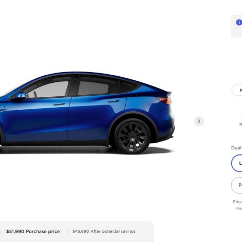Click the Fue text below Price
The image size is (242, 242).
(239, 208)
